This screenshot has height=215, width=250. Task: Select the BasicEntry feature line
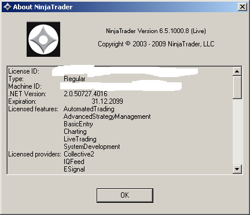78,124
